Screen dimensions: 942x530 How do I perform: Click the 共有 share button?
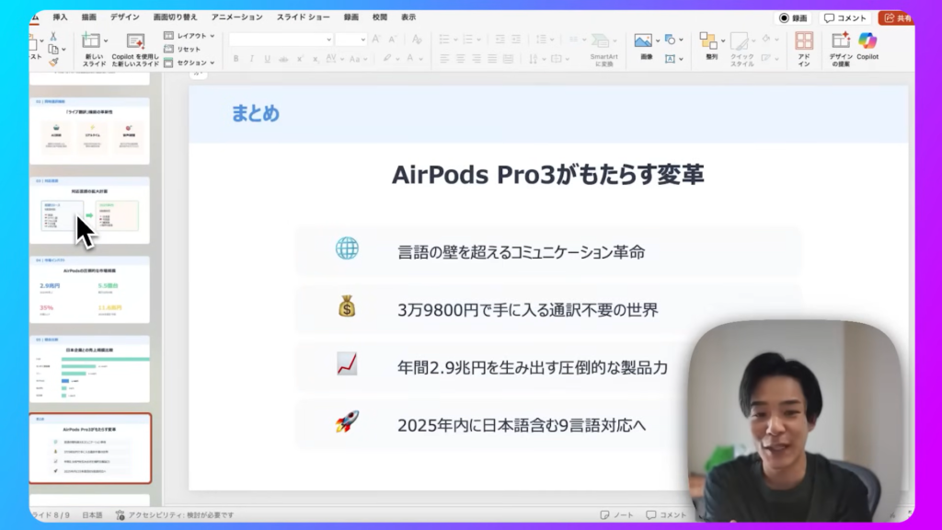[897, 18]
